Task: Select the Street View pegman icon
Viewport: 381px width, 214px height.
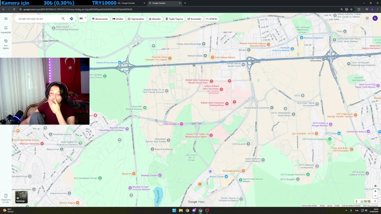Action: point(357,201)
